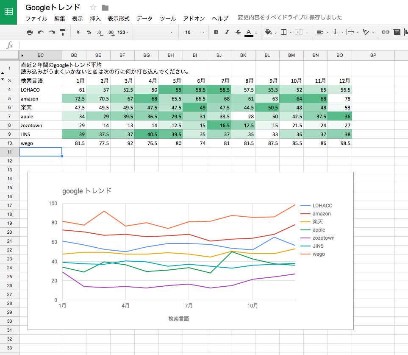Image resolution: width=408 pixels, height=355 pixels.
Task: Undo the last action
Action: pyautogui.click(x=41, y=32)
